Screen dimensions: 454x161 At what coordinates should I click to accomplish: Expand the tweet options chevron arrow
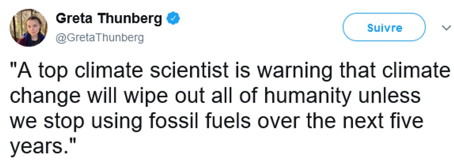tap(446, 28)
